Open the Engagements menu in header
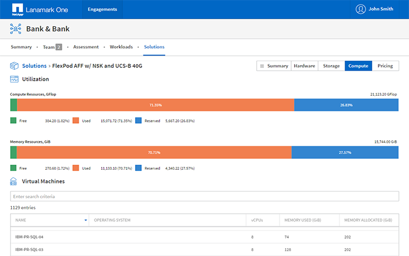Image resolution: width=409 pixels, height=256 pixels. tap(102, 9)
